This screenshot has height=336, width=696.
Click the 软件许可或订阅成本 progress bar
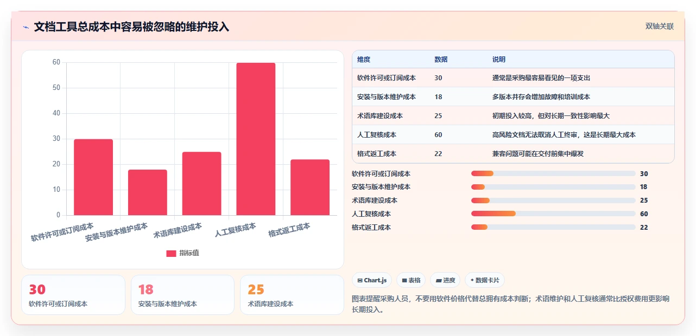click(553, 173)
